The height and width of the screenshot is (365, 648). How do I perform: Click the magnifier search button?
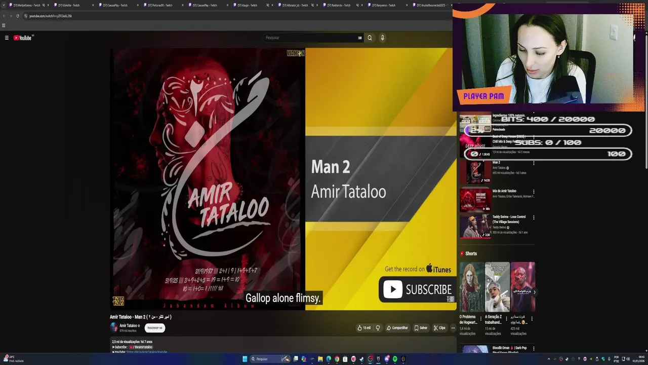[370, 38]
